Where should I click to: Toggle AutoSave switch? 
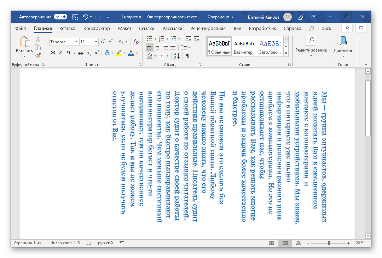pos(60,17)
